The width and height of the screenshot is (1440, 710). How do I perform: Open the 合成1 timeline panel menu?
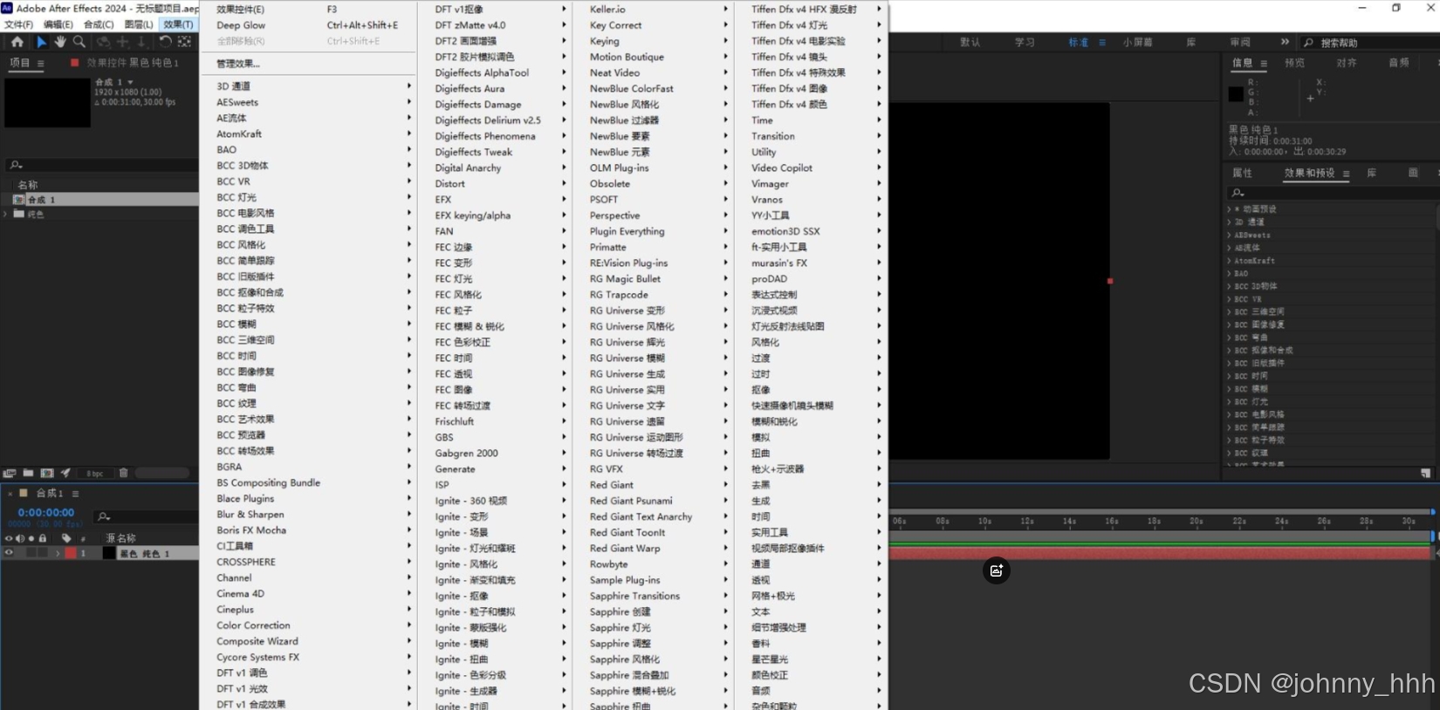[x=75, y=494]
